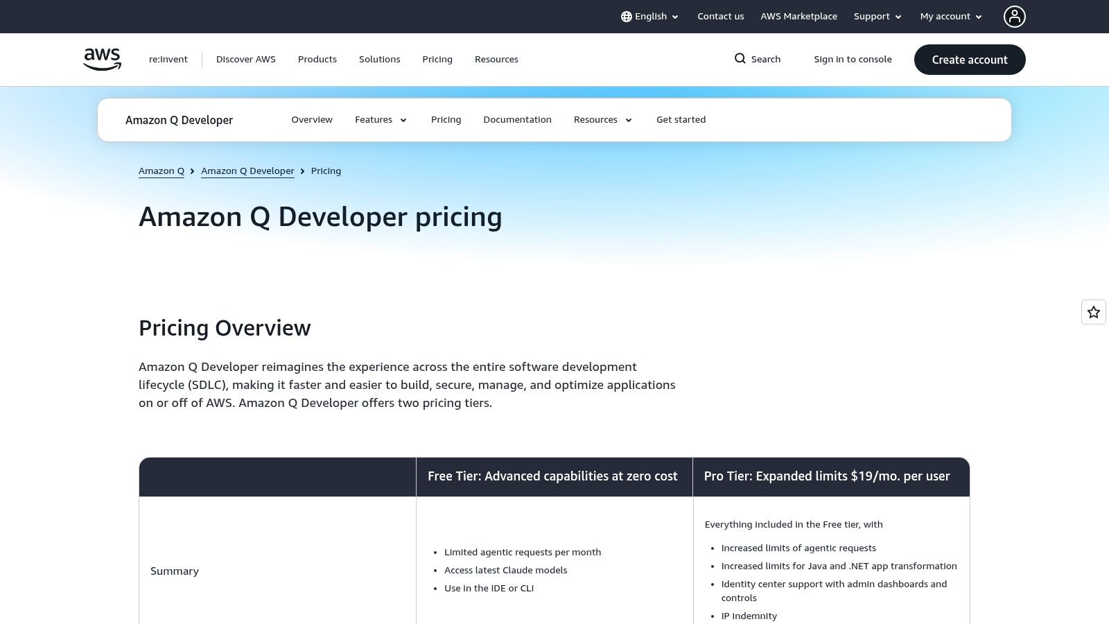Click the search magnifier icon
The height and width of the screenshot is (624, 1109).
740,59
